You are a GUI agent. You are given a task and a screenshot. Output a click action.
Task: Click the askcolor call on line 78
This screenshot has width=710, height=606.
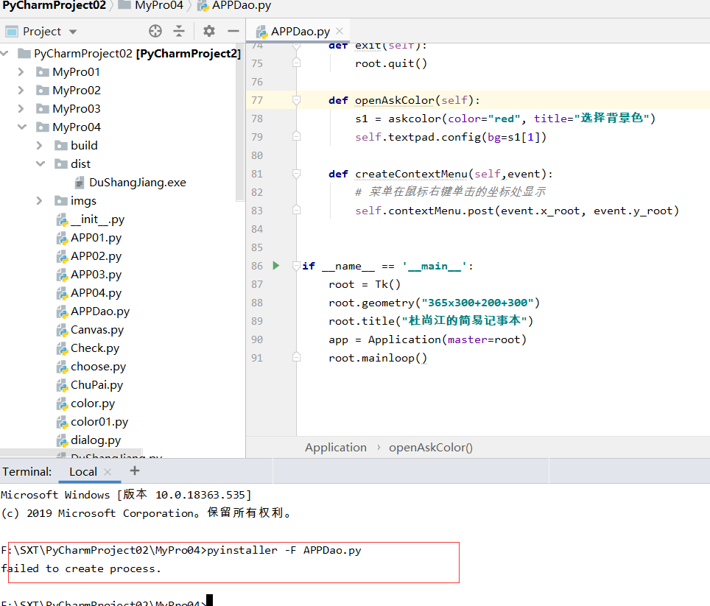click(415, 119)
